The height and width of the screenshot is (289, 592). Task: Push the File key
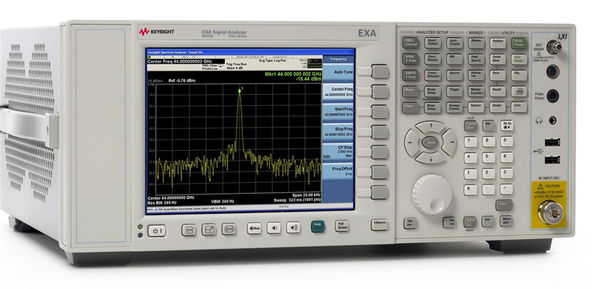click(x=519, y=75)
